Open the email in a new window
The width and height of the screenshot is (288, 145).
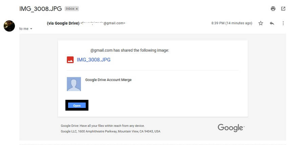pyautogui.click(x=283, y=8)
